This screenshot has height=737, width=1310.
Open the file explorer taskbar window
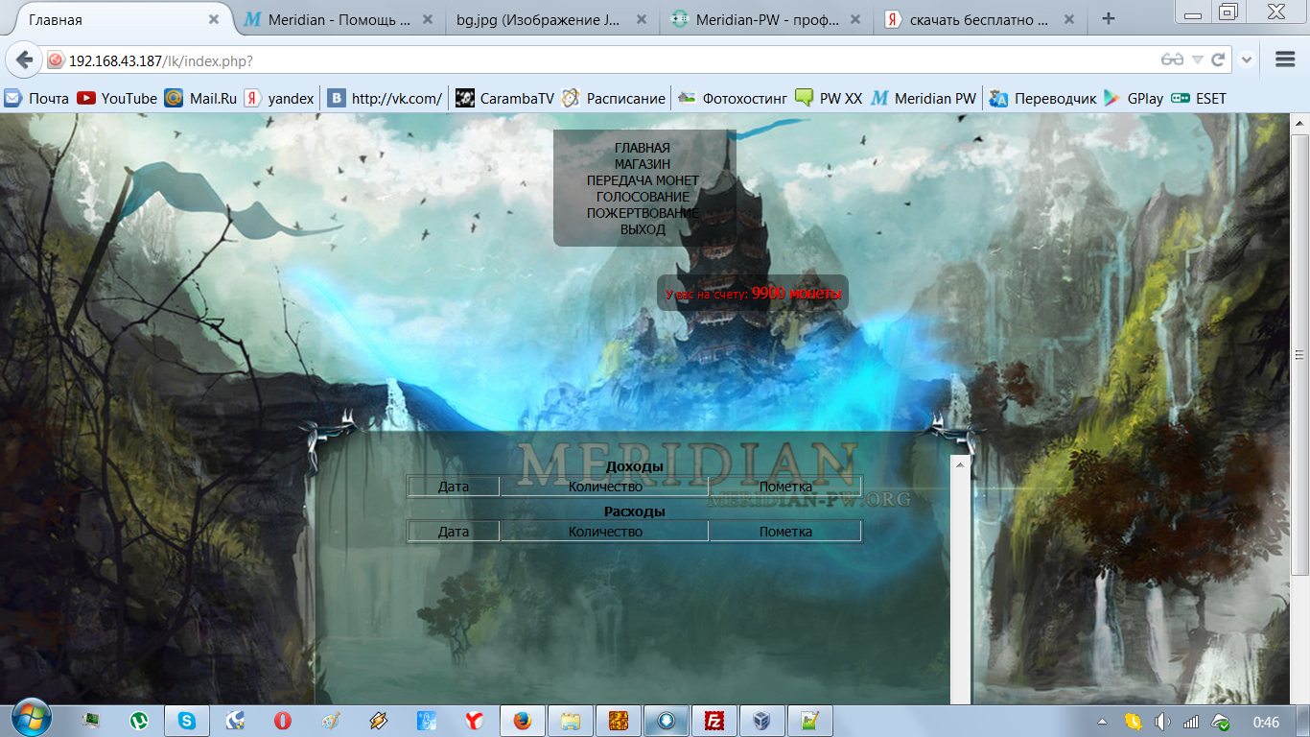pos(571,720)
